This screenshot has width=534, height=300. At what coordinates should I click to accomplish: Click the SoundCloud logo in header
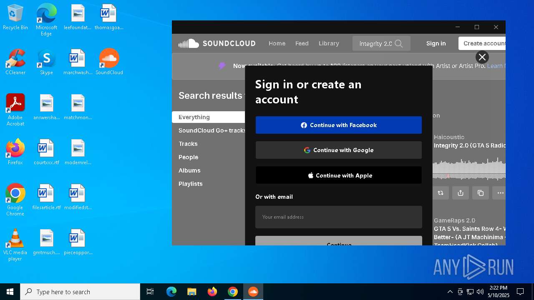pos(217,43)
